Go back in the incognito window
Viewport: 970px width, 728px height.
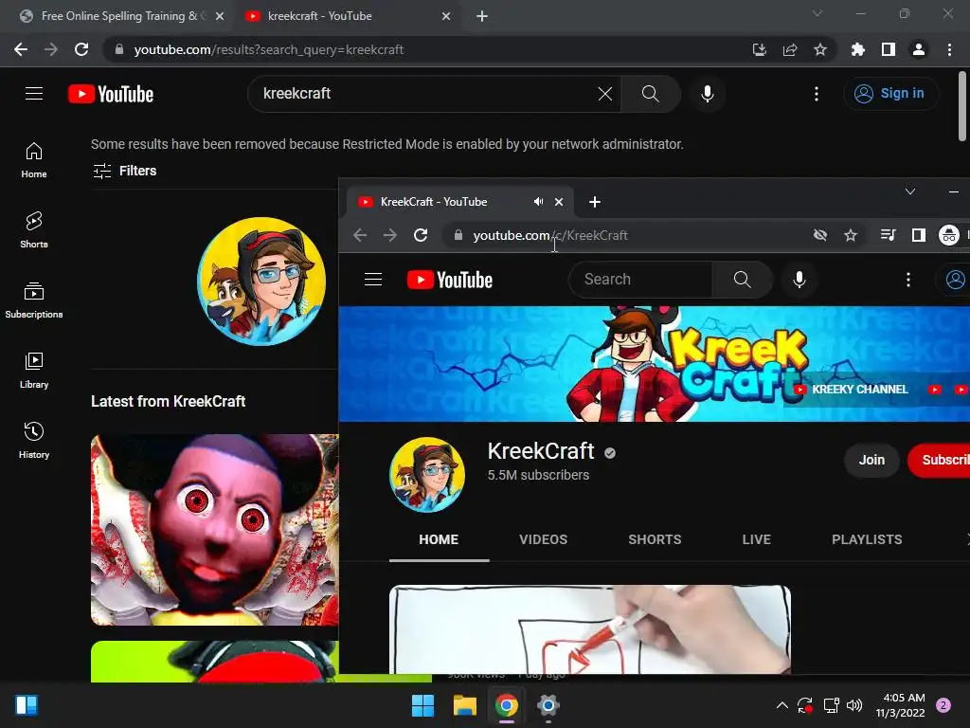(360, 235)
